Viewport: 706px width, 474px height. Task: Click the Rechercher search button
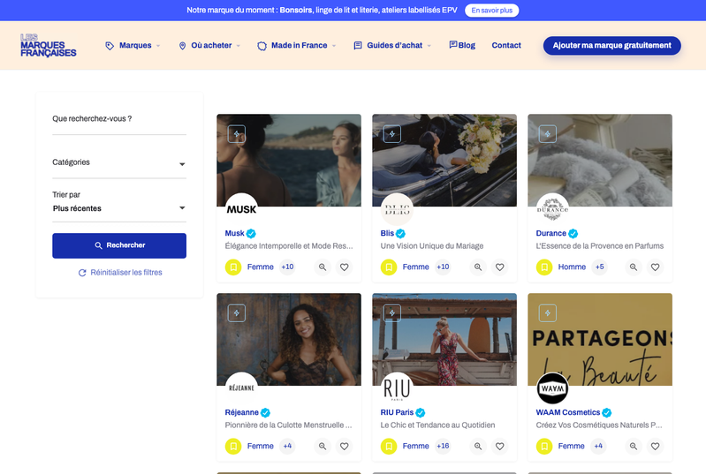tap(119, 245)
